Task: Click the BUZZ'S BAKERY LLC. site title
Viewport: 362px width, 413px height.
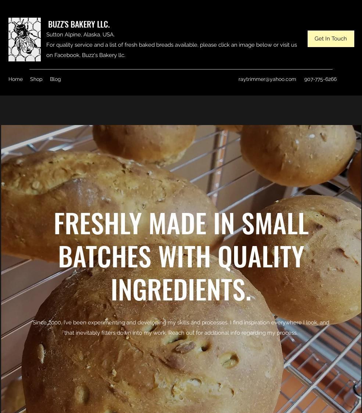Action: coord(79,24)
